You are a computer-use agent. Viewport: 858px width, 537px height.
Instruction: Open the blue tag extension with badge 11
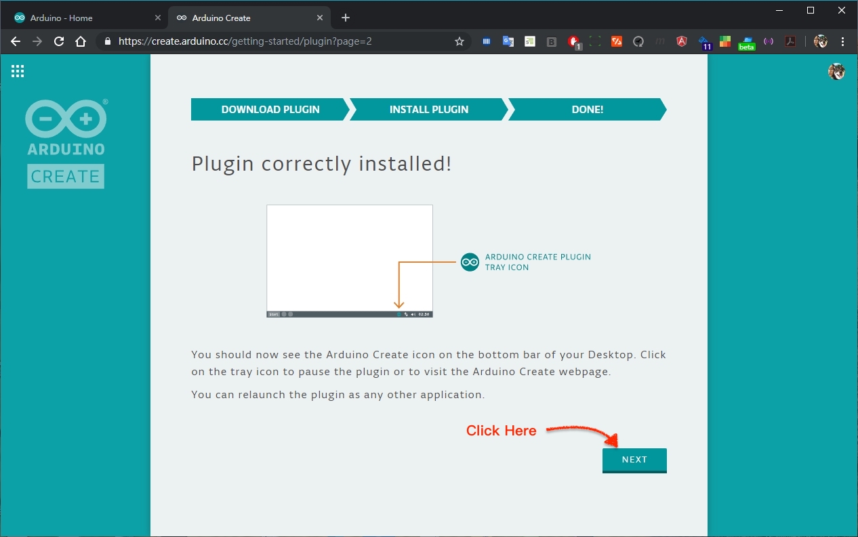coord(704,43)
